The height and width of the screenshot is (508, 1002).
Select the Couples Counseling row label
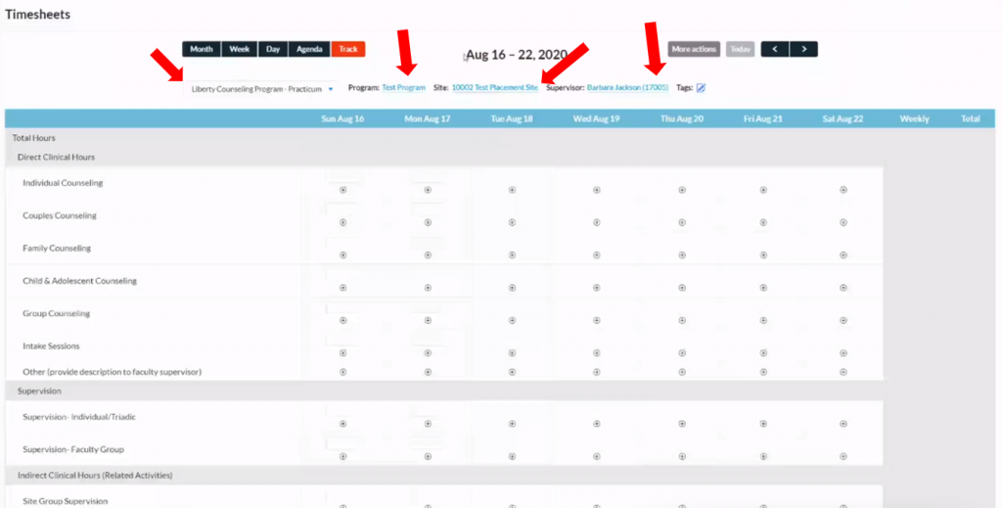(60, 215)
